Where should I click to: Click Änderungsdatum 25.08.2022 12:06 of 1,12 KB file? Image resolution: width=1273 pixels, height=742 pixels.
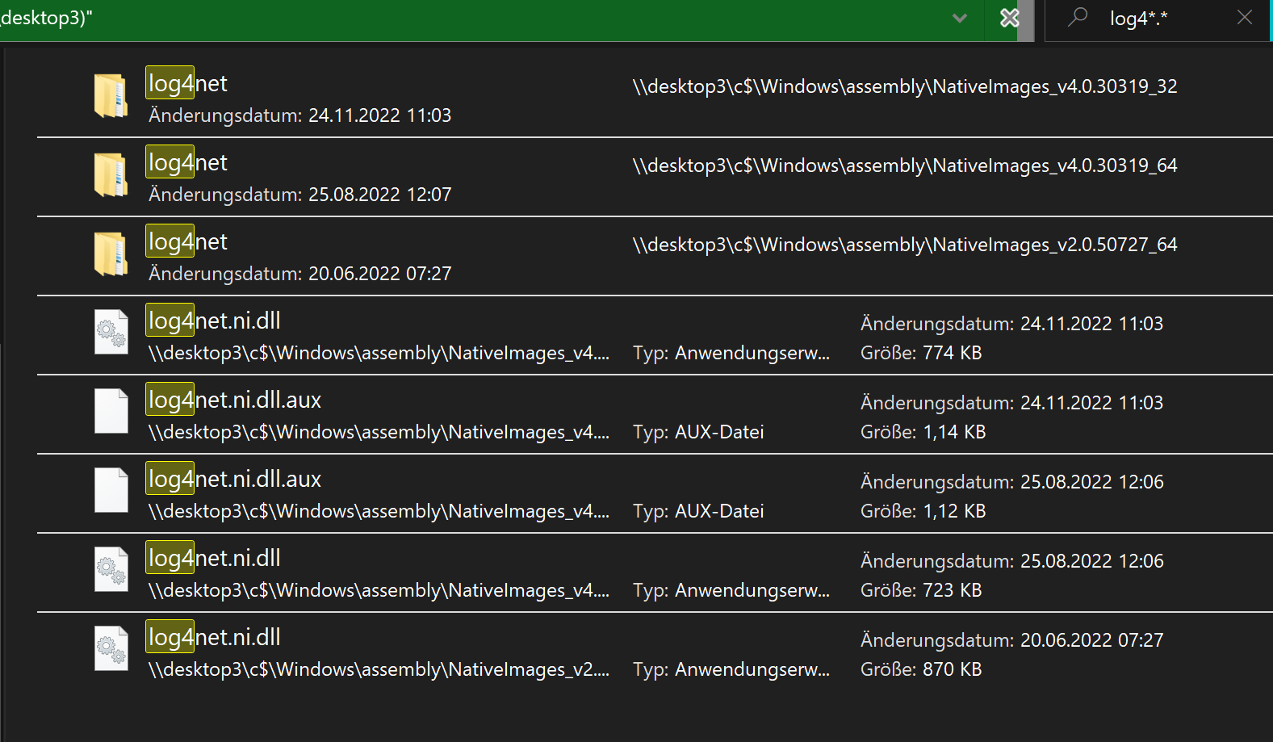(1011, 482)
